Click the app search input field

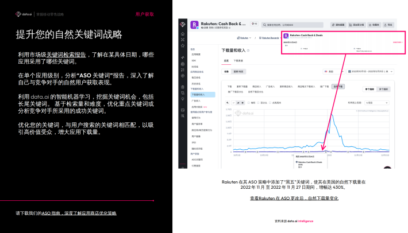click(292, 25)
